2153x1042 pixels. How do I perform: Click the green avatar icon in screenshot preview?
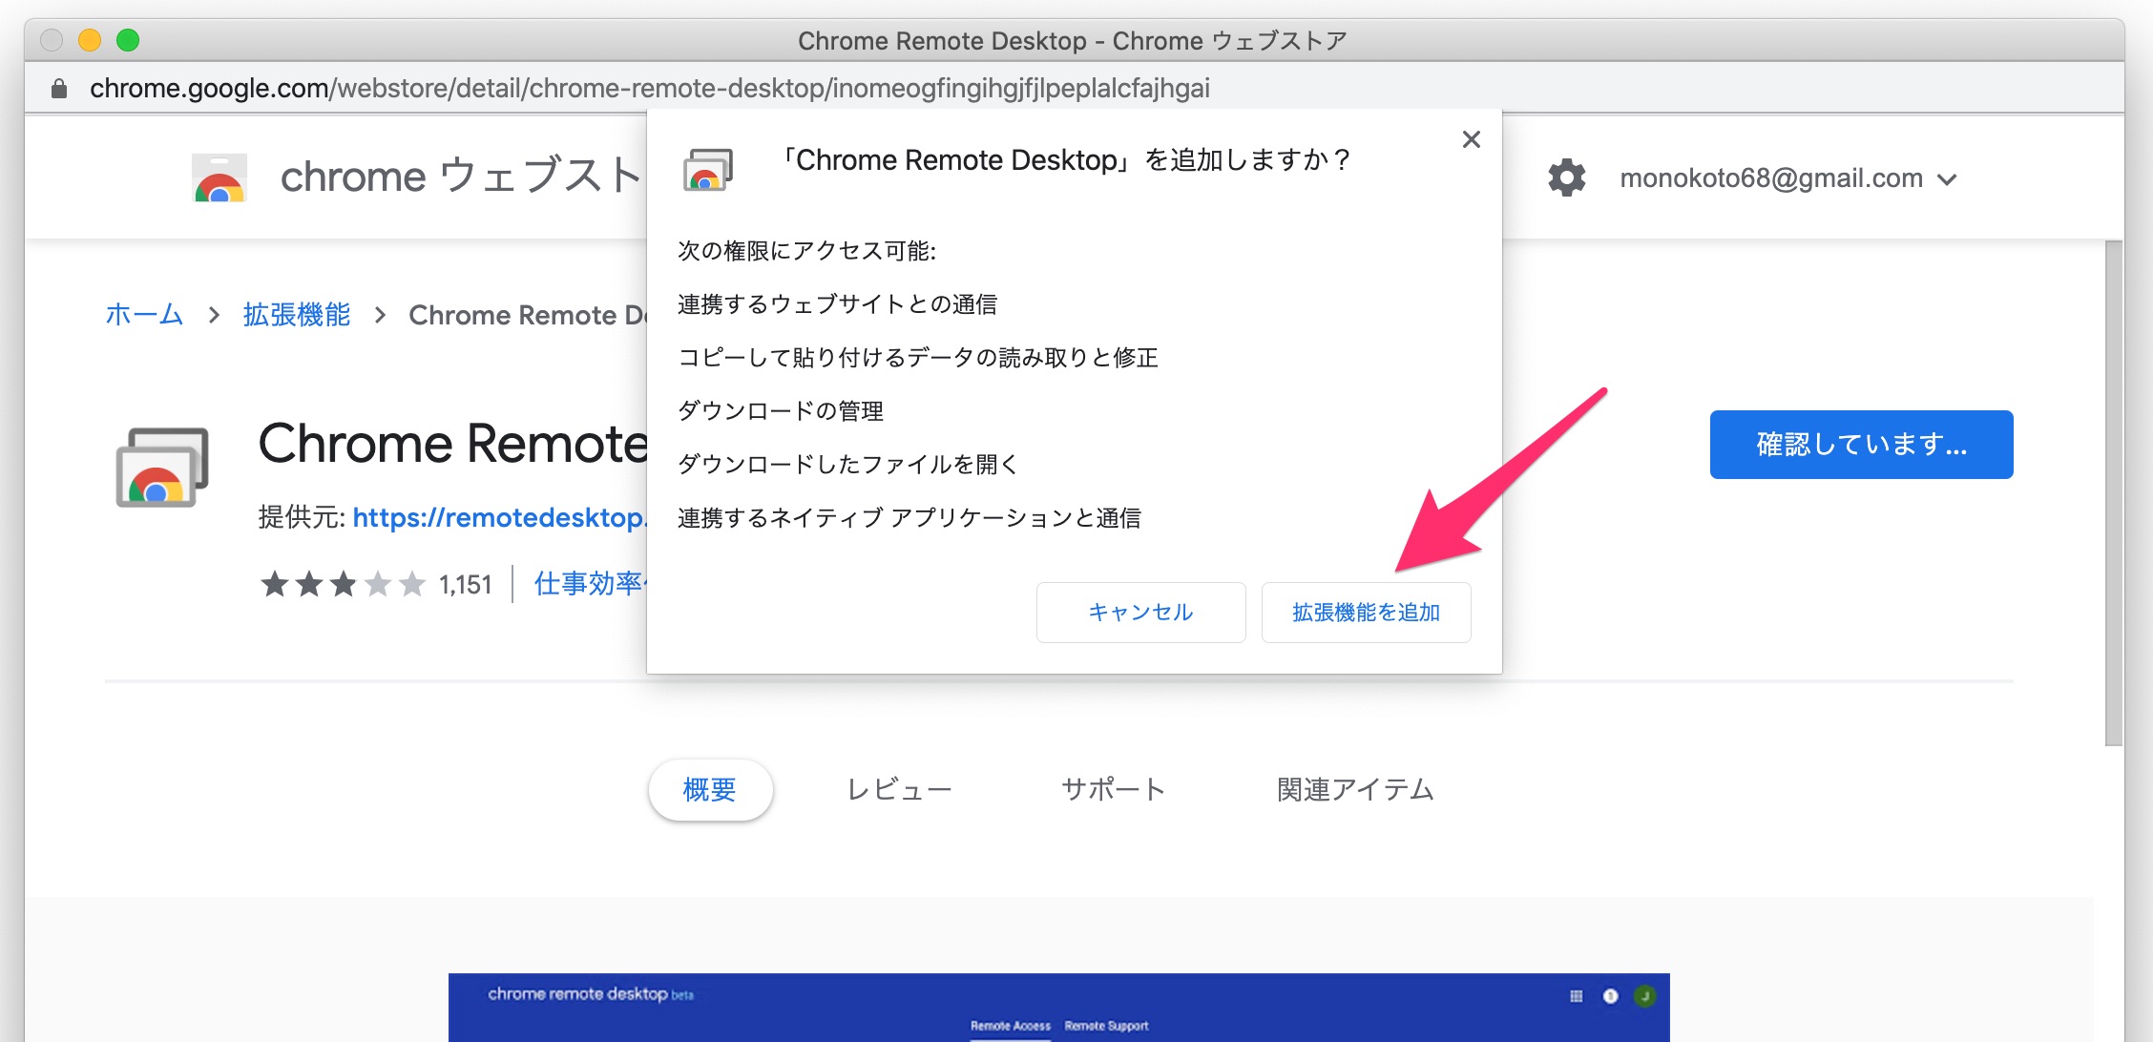tap(1644, 996)
